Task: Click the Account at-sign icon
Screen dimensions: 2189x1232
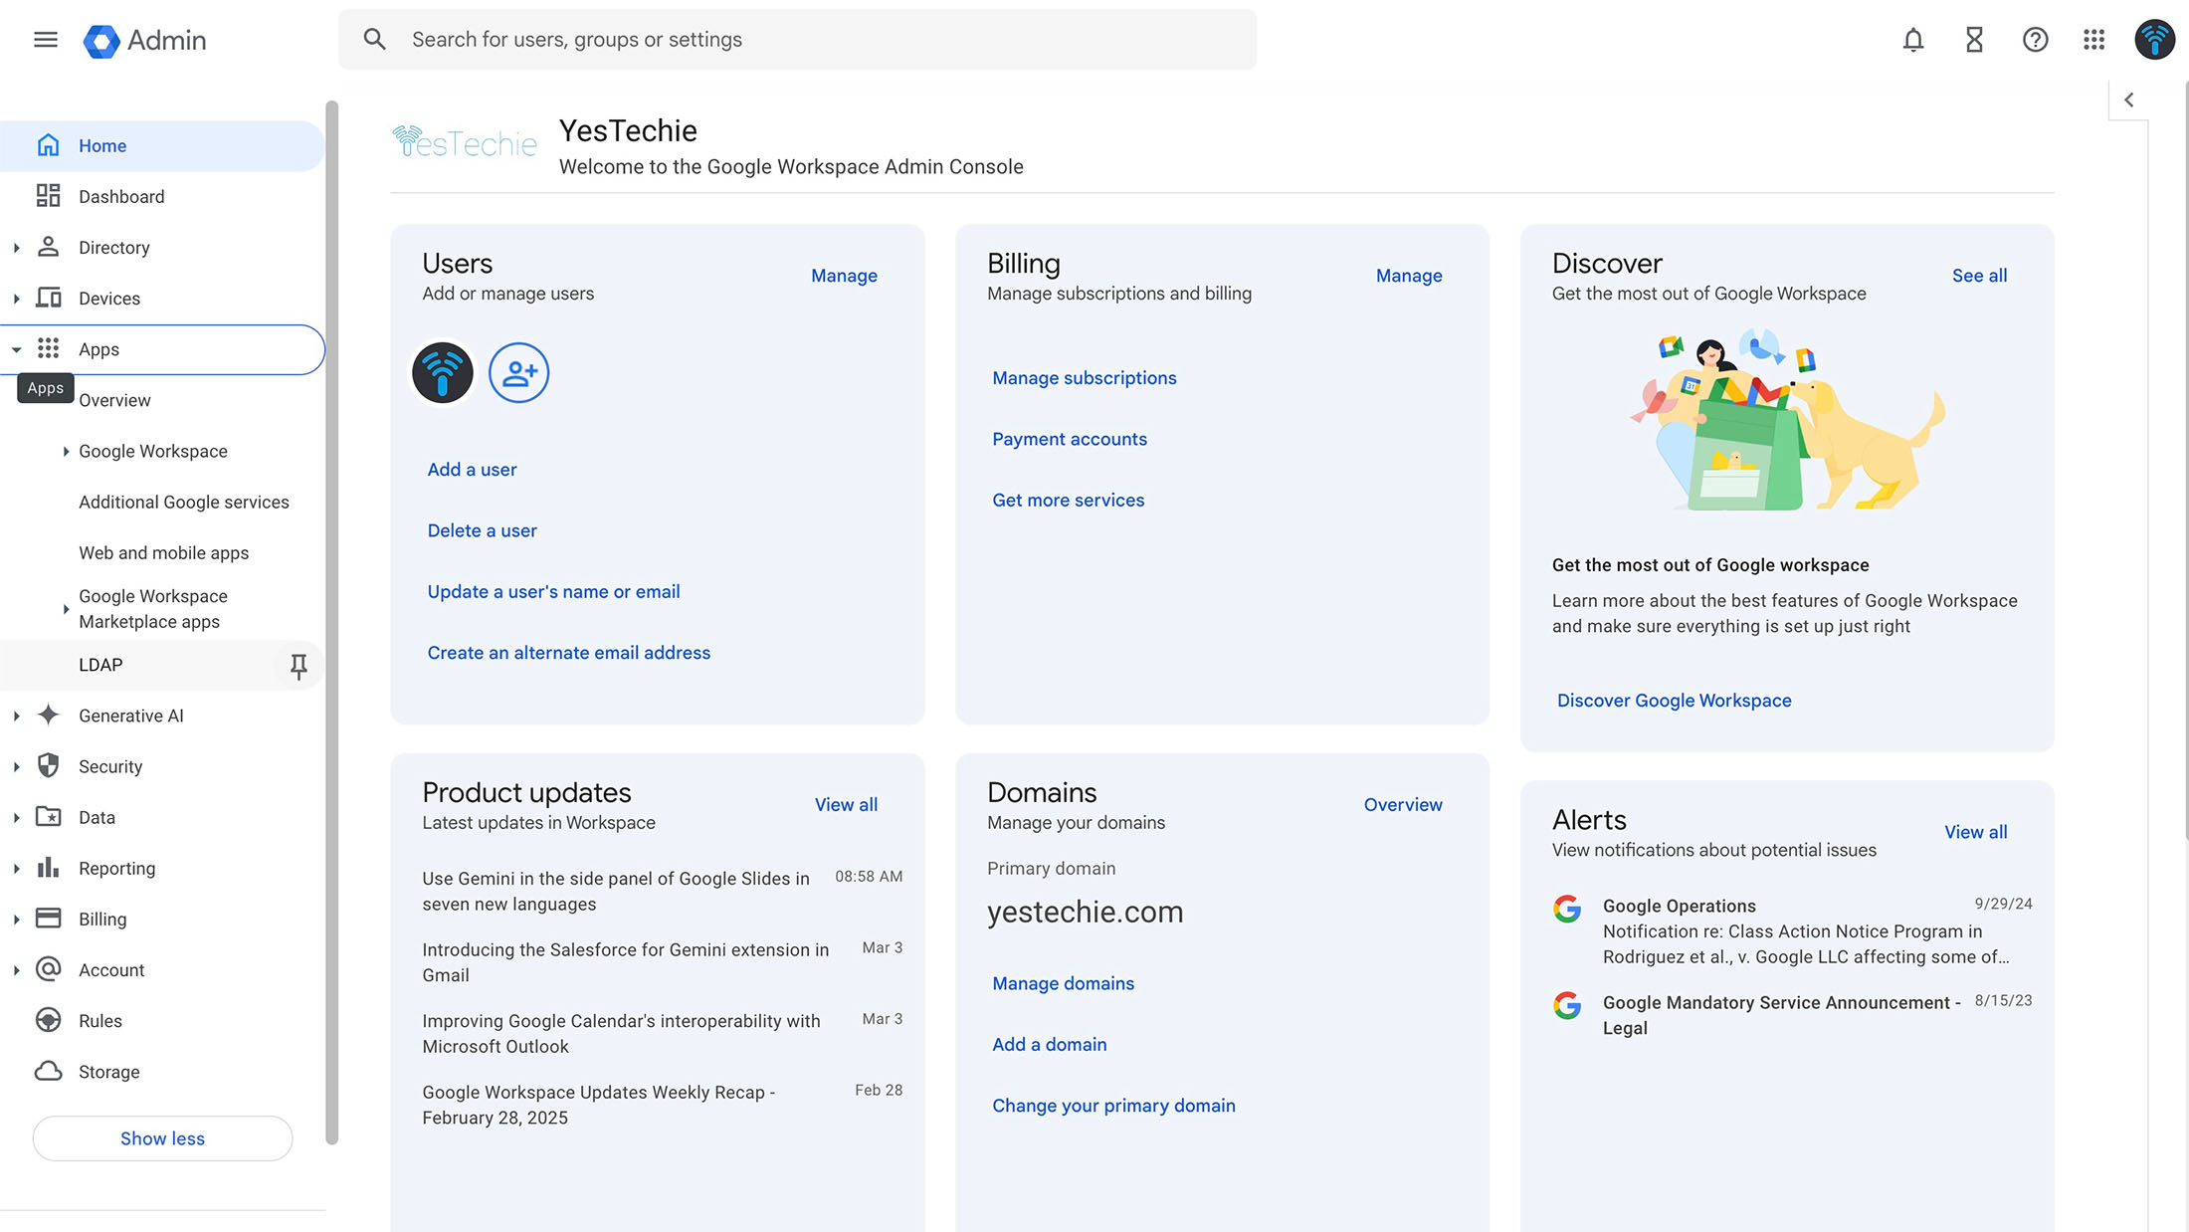Action: pos(48,969)
